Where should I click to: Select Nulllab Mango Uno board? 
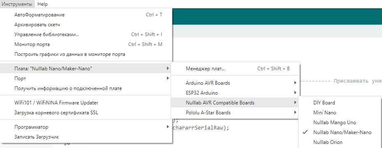click(x=340, y=123)
